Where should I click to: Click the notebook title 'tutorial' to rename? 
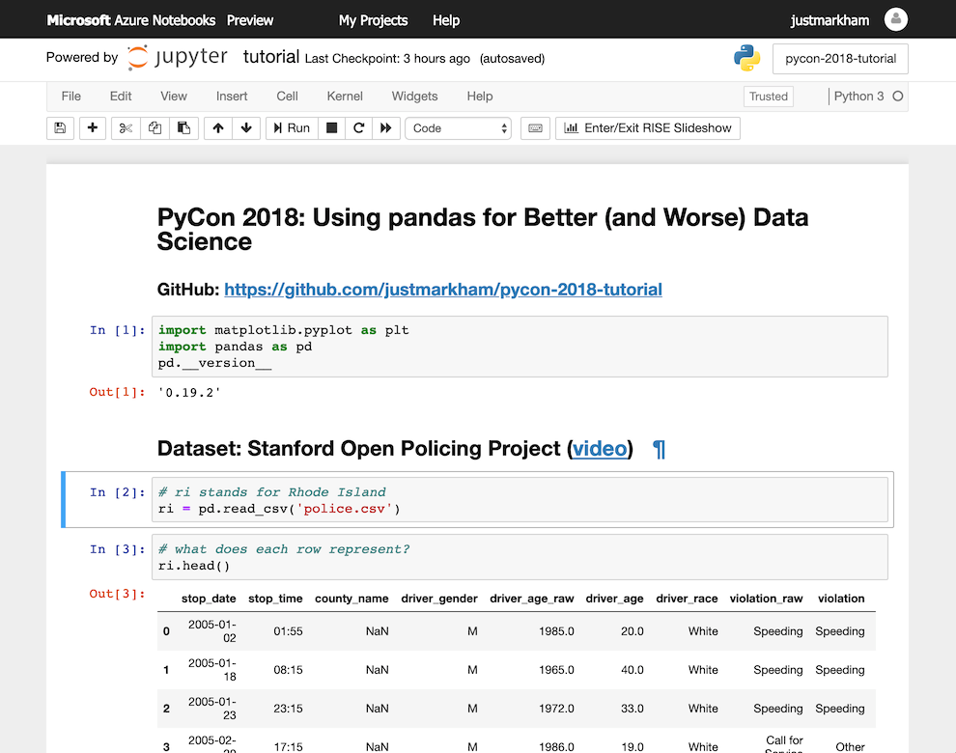click(x=270, y=57)
